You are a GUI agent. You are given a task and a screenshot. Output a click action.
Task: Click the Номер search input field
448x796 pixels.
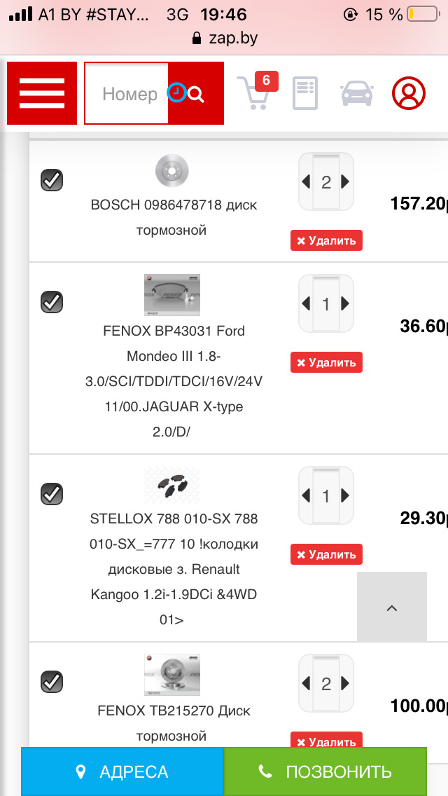click(x=126, y=93)
